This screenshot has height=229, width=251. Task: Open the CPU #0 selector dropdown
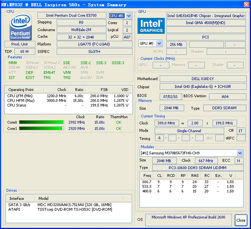(x=129, y=16)
